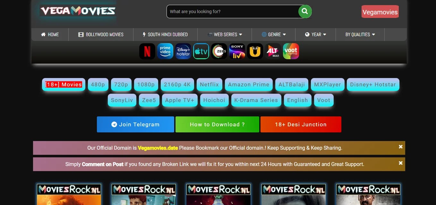The width and height of the screenshot is (436, 205).
Task: Select the 1080p quality tag
Action: [x=146, y=84]
